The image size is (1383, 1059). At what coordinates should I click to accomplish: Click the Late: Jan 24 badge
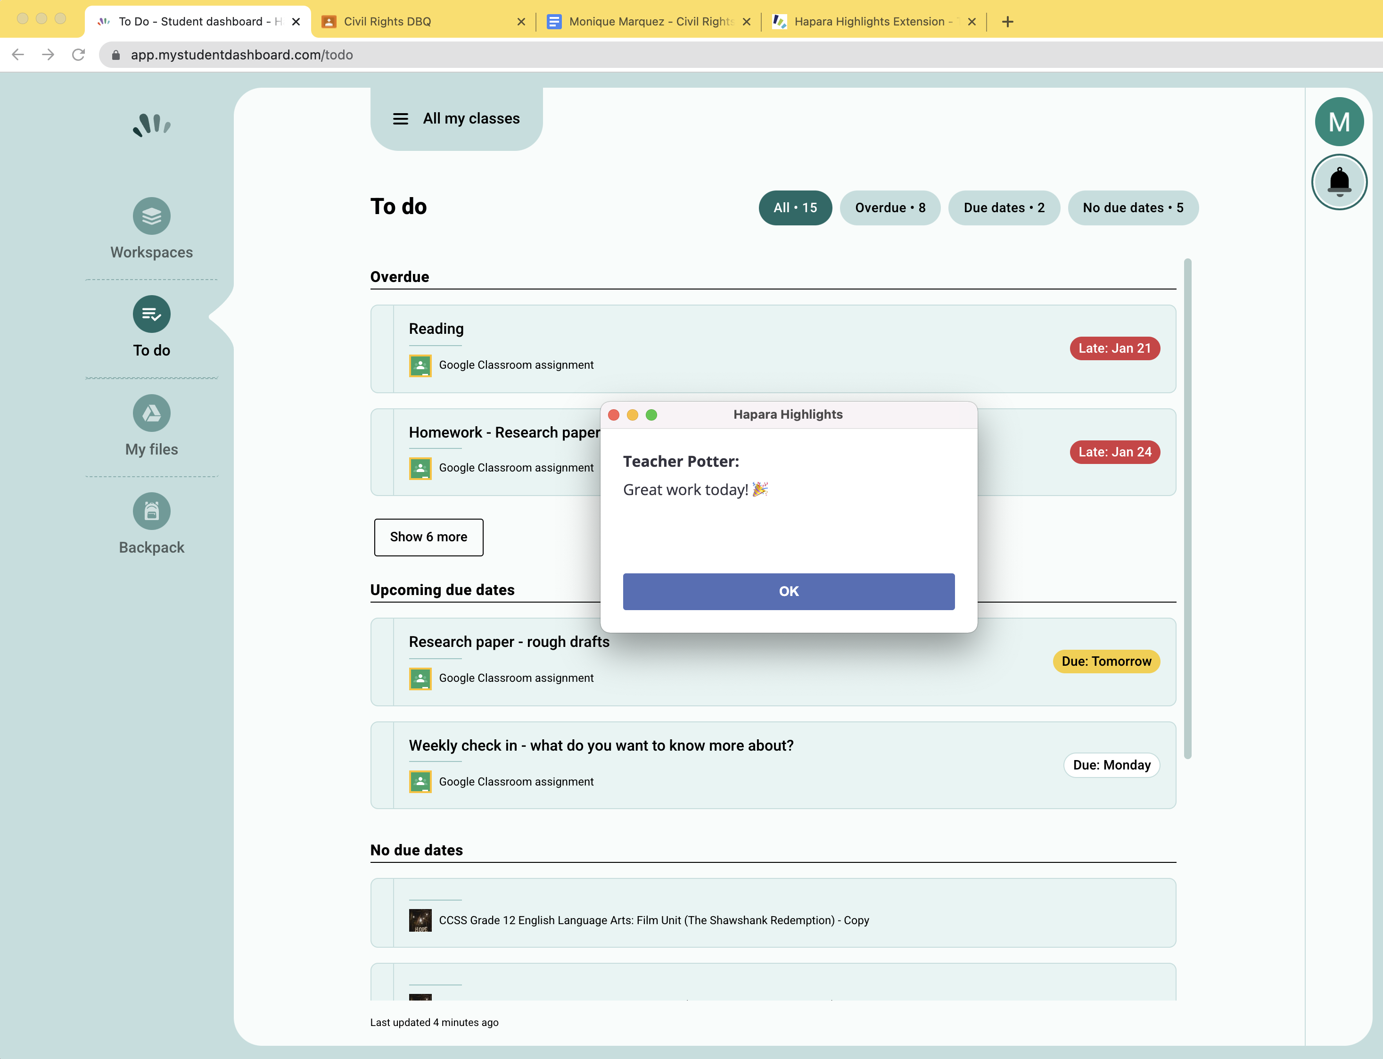click(x=1115, y=452)
